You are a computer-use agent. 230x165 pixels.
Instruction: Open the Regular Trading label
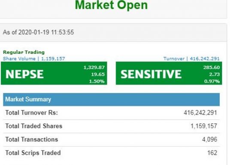(24, 52)
